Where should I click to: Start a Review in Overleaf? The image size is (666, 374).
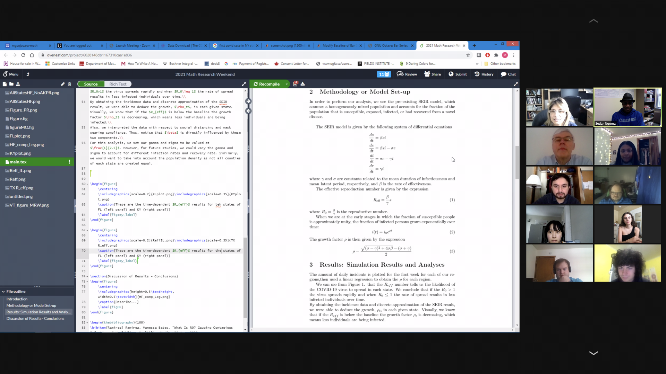[x=407, y=74]
